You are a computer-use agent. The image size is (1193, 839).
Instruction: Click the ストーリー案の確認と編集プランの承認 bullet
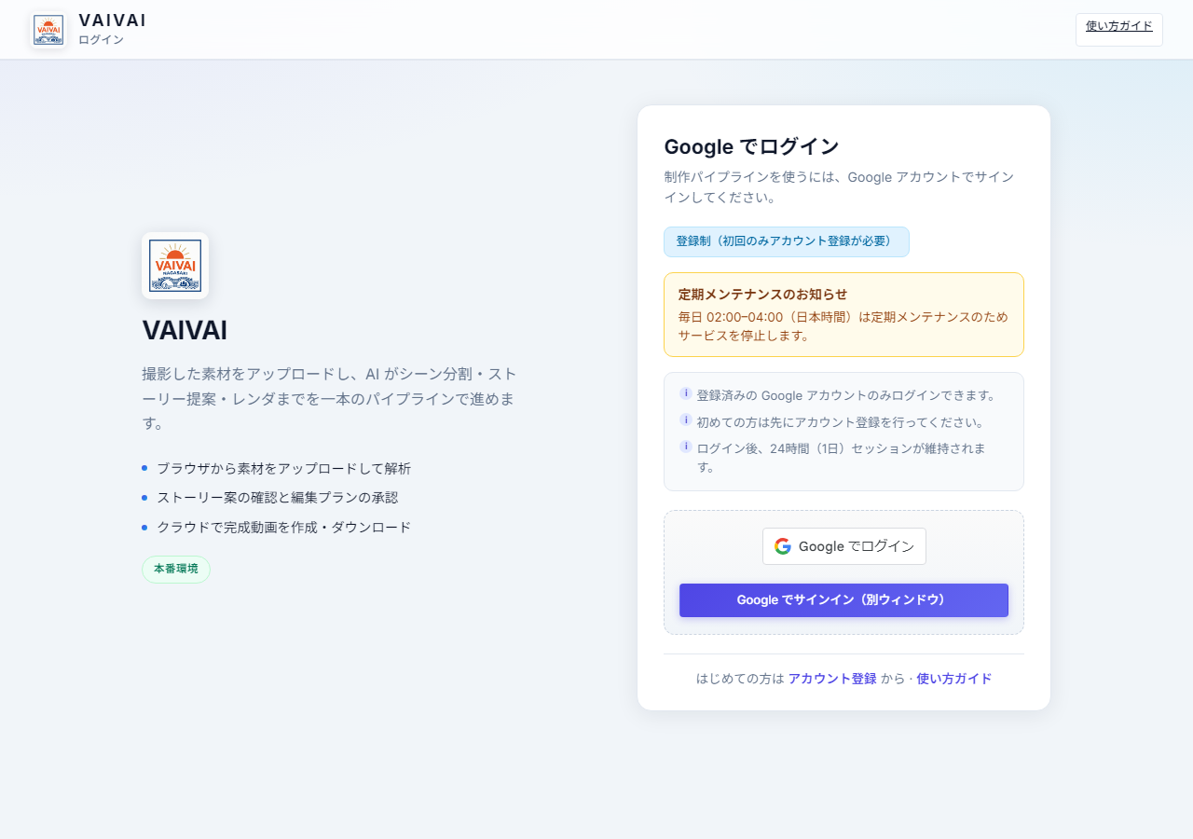click(277, 498)
